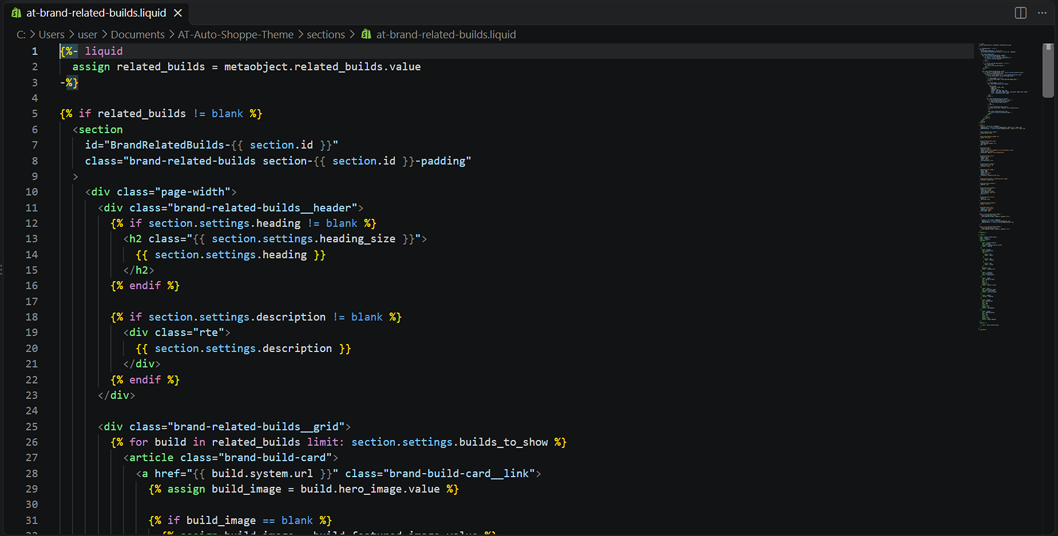The height and width of the screenshot is (536, 1058).
Task: Click the 'liquid' keyword on line 1
Action: 104,51
